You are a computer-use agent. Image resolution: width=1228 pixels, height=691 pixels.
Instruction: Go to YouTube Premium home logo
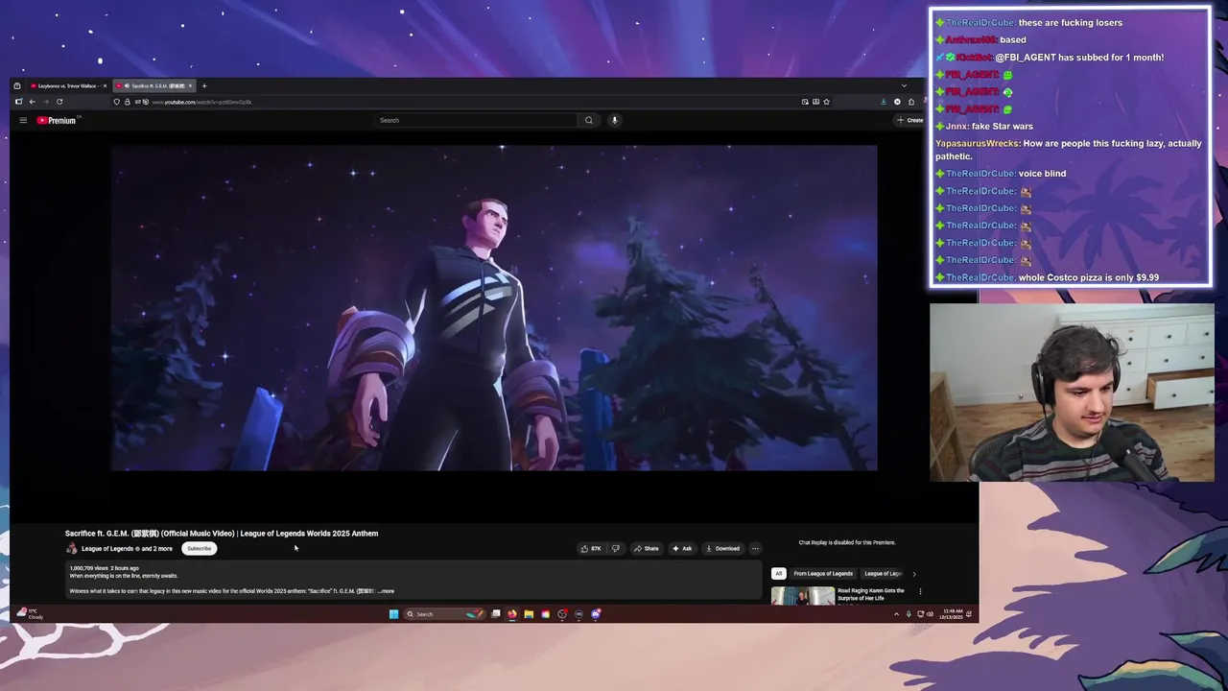(57, 120)
